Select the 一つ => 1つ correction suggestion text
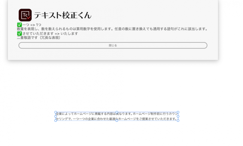The height and width of the screenshot is (146, 243). (x=32, y=25)
